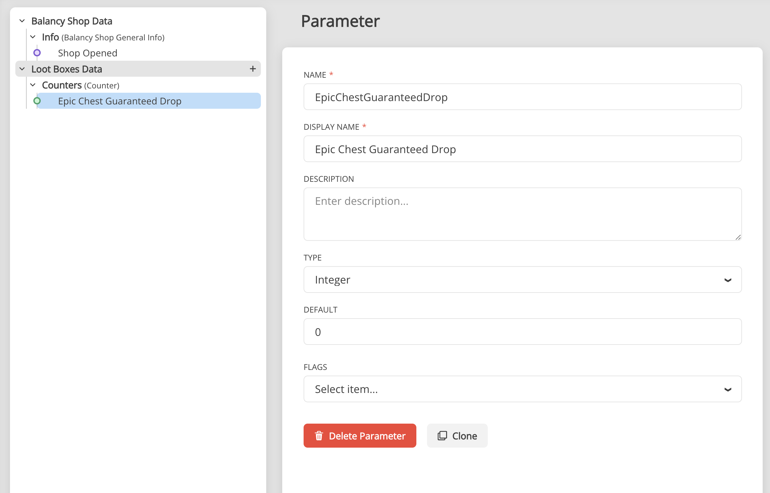Collapse the Loot Boxes Data chevron
Image resolution: width=770 pixels, height=493 pixels.
(22, 69)
